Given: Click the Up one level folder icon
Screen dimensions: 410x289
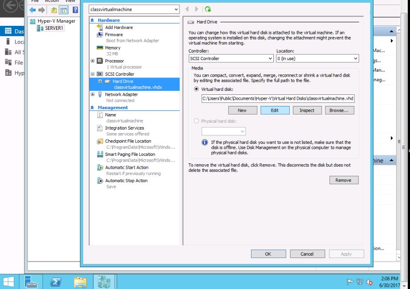Looking at the screenshot, I should point(54,10).
